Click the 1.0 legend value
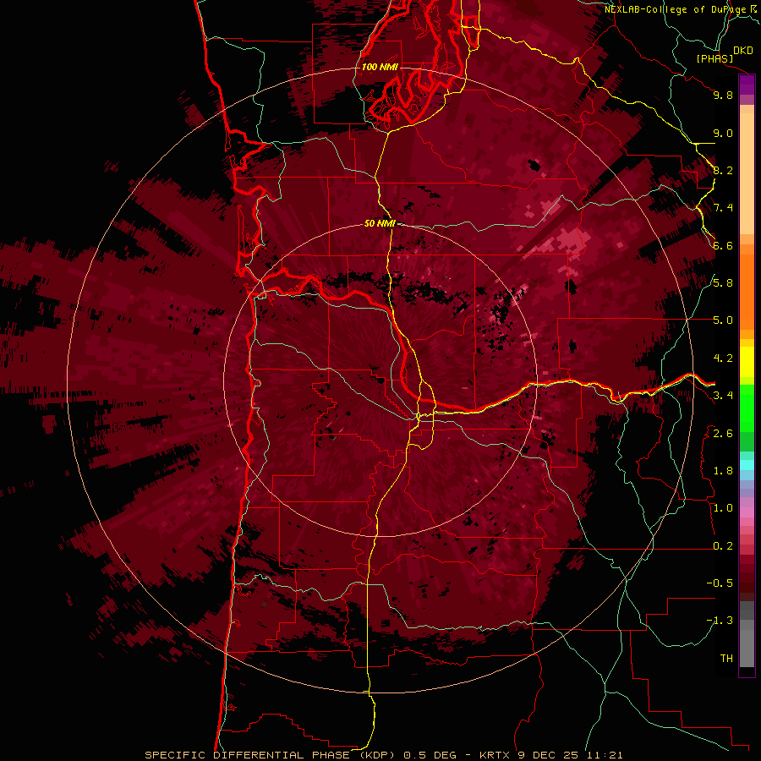Viewport: 761px width, 761px height. coord(723,508)
